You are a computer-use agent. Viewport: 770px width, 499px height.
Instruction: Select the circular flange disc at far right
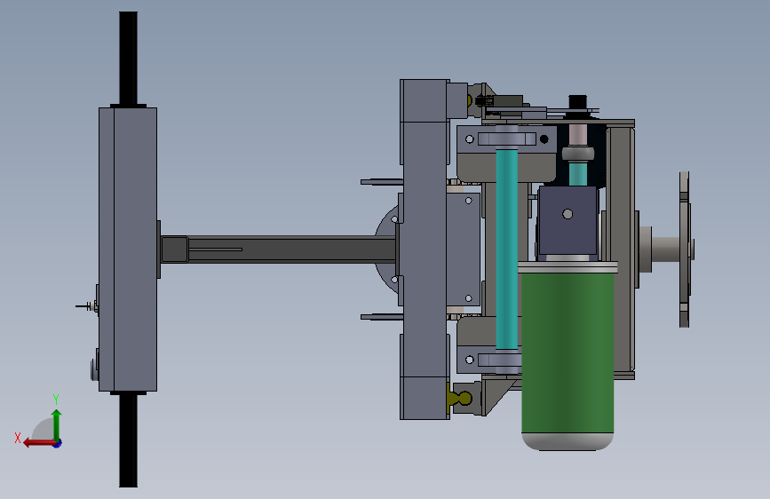click(x=685, y=249)
